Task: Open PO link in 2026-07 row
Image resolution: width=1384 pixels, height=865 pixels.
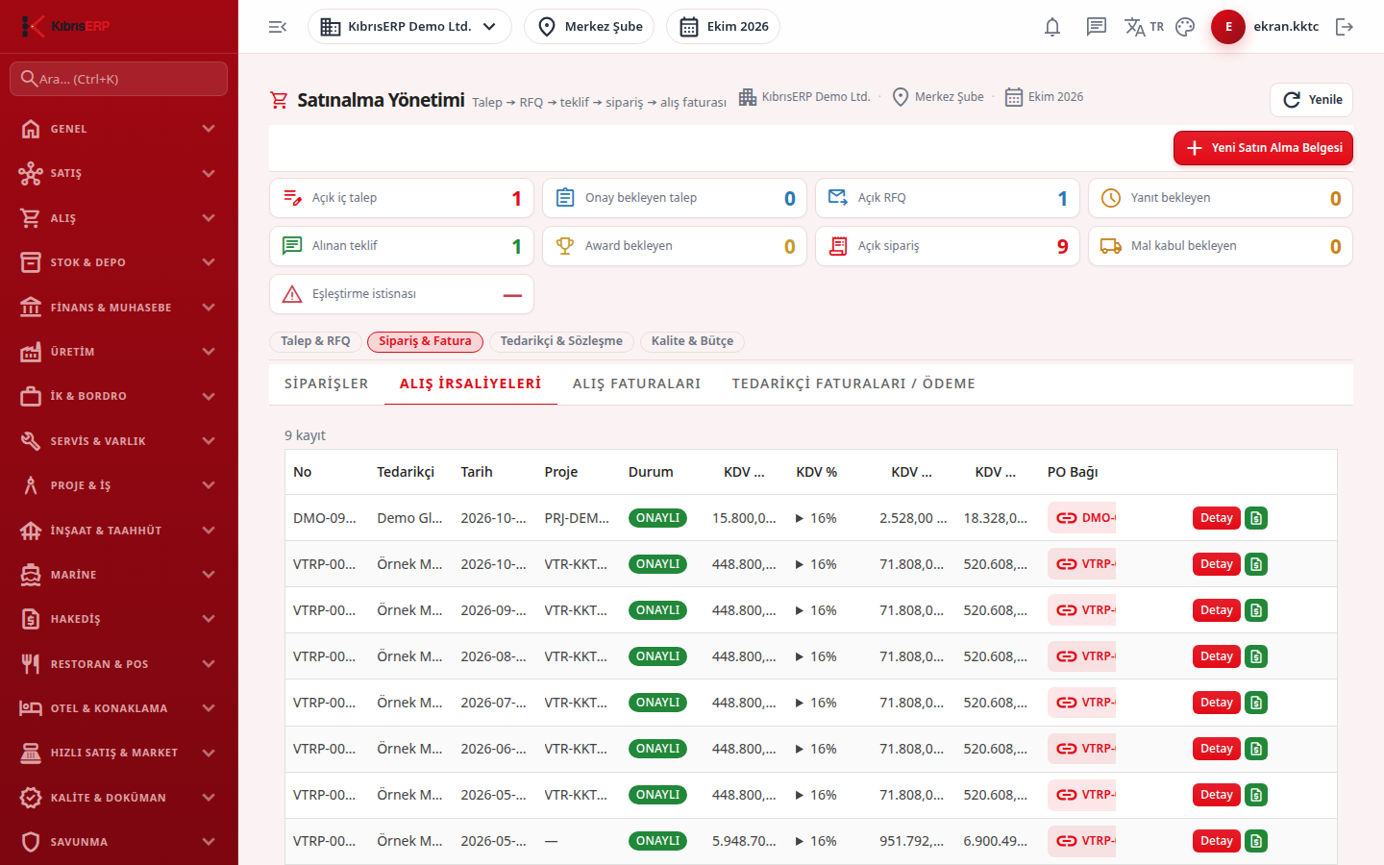Action: (1082, 703)
